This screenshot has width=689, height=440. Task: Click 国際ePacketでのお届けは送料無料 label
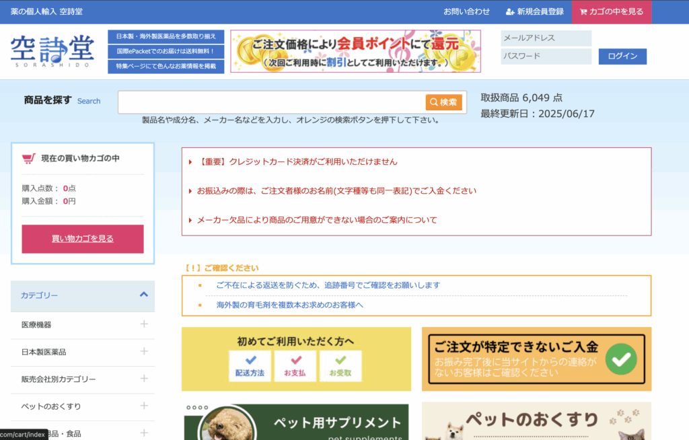coord(166,51)
